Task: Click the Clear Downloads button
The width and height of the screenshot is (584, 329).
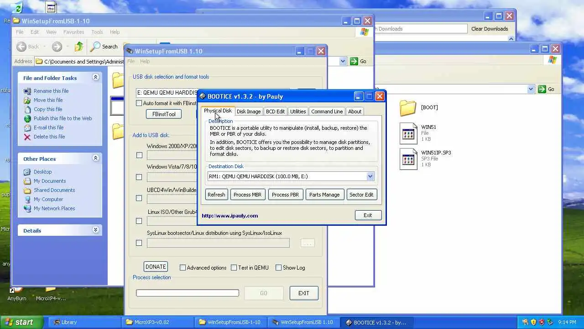Action: tap(490, 29)
